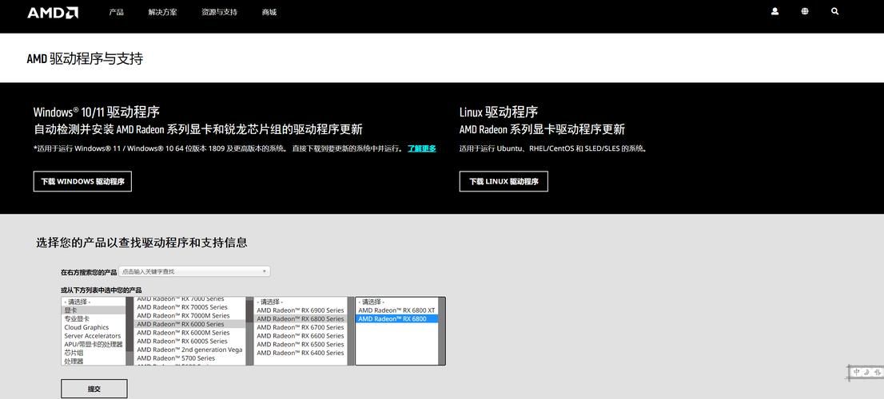This screenshot has height=399, width=884.
Task: Click the Linux 驱动程序 heading
Action: (499, 112)
